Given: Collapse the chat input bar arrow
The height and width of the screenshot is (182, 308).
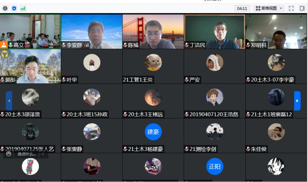Looking at the screenshot, I should (x=43, y=154).
